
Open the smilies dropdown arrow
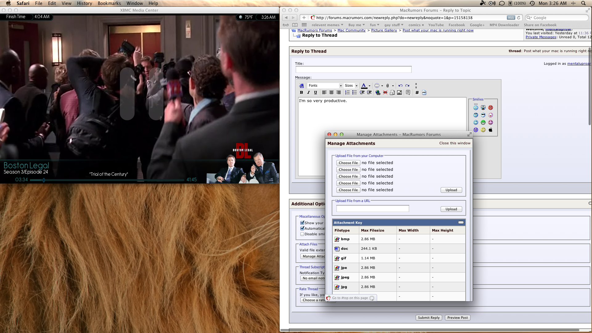382,86
